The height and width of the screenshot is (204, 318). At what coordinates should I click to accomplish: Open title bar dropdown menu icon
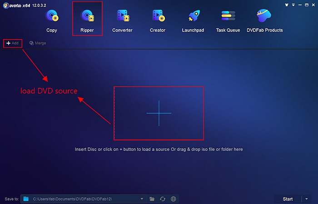click(293, 5)
